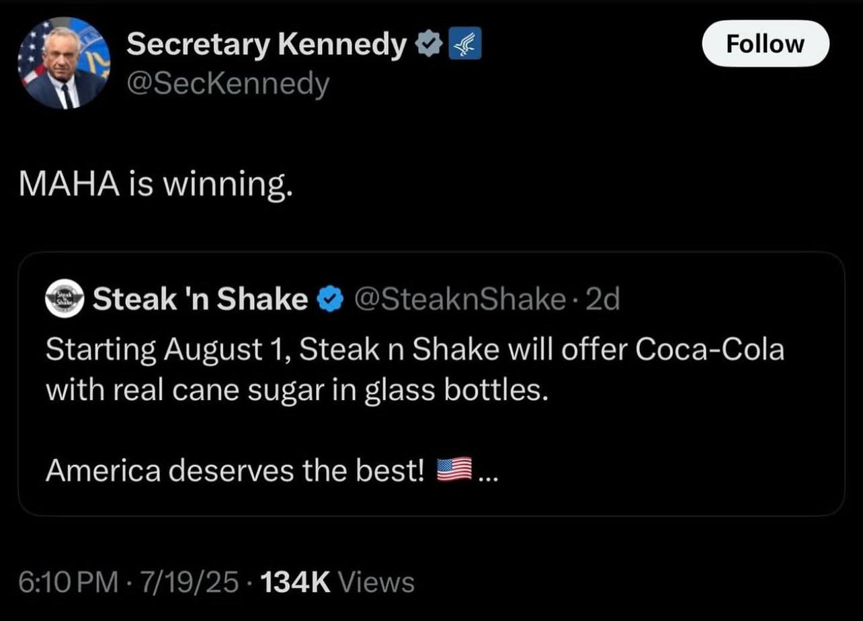Select the Steak 'n Shake display name
Viewport: 863px width, 621px height.
tap(200, 299)
